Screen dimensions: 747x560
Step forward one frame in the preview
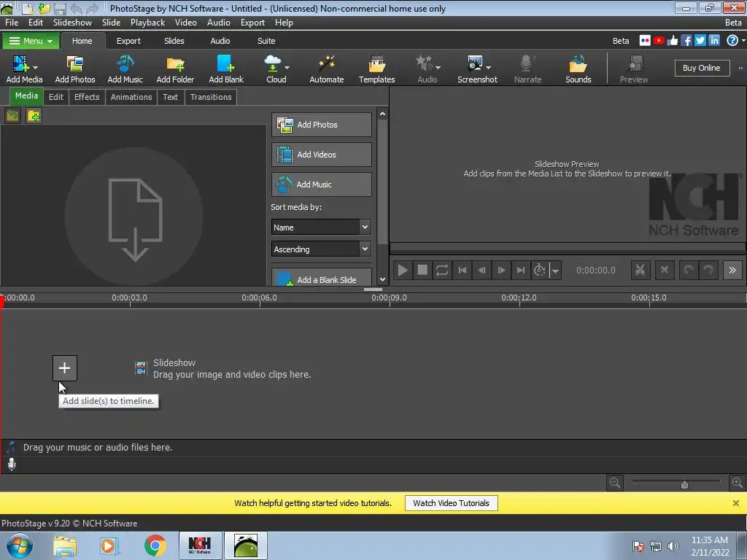click(500, 270)
